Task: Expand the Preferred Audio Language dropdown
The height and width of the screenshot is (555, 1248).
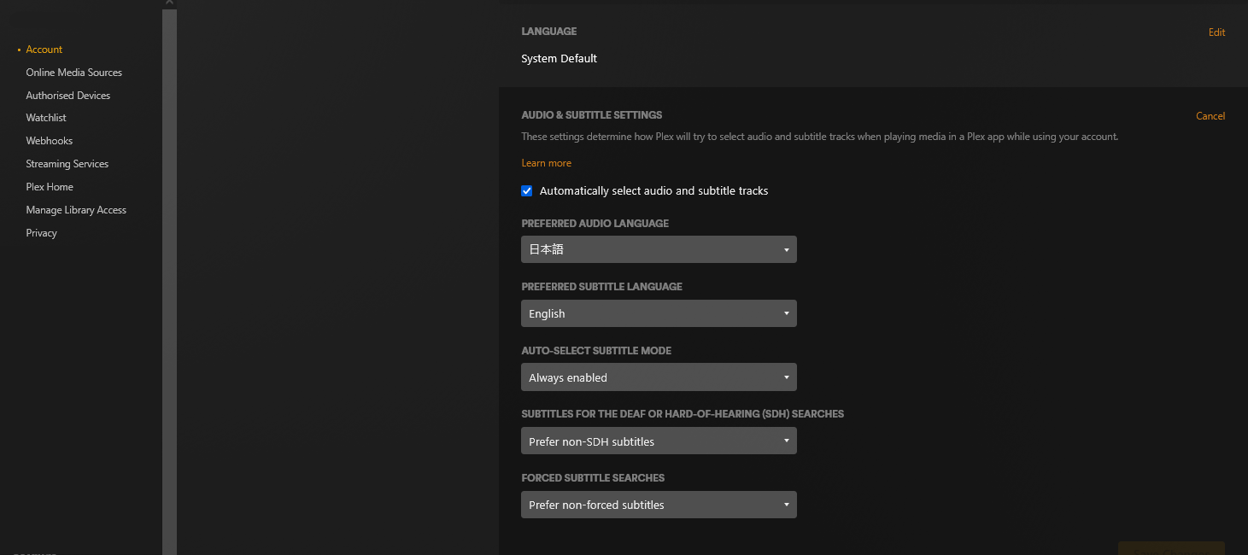Action: 659,249
